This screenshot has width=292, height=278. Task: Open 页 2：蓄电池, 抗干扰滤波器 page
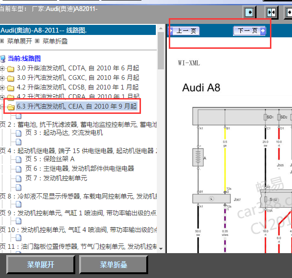click(78, 124)
